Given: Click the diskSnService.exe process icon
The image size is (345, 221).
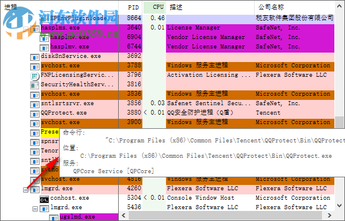Looking at the screenshot, I should click(35, 57).
